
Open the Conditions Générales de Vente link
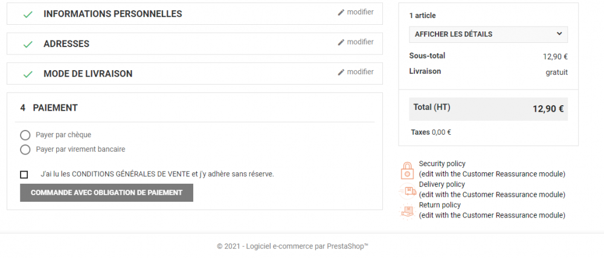(x=131, y=174)
